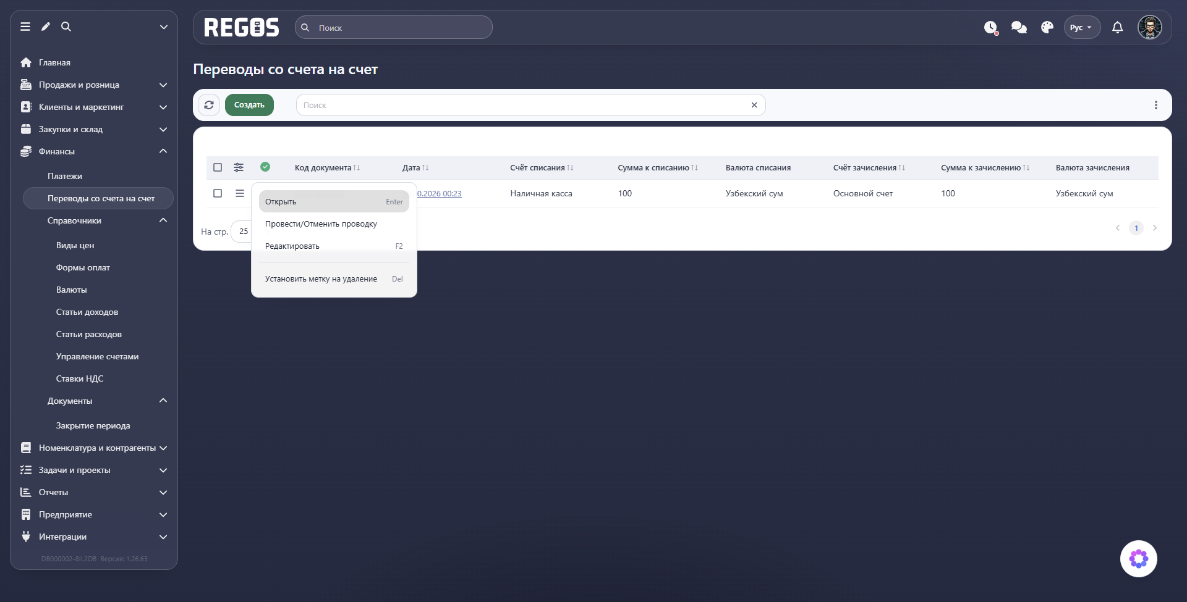Choose Провести/Отменить проводку in context menu

click(334, 224)
